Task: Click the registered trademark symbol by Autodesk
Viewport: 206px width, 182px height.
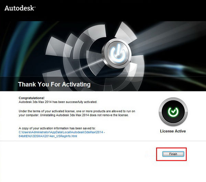Action: point(35,7)
